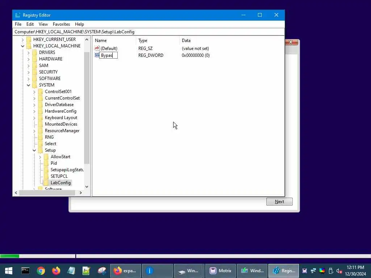Select the HardwareConfig tree item

click(x=61, y=111)
